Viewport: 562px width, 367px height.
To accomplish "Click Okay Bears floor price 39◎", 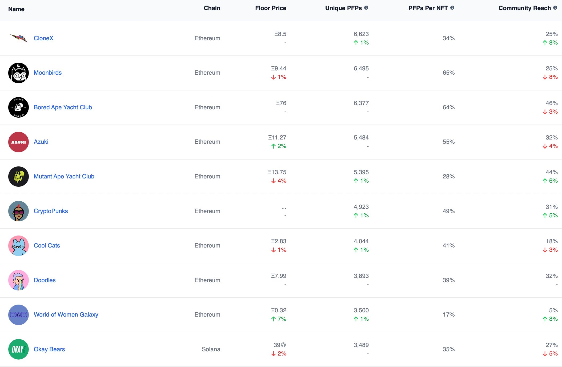I will 280,345.
